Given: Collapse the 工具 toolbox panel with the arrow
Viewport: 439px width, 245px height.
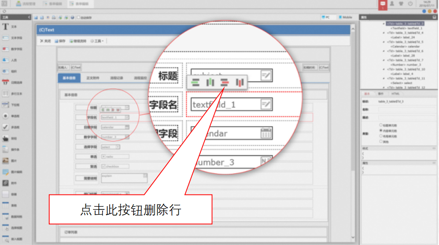Looking at the screenshot, I should point(29,17).
